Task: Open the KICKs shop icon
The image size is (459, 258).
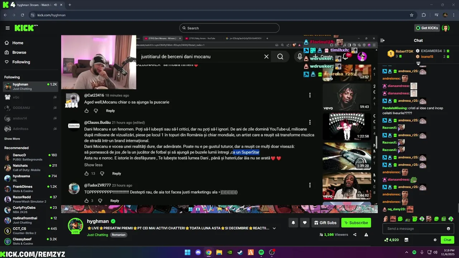Action: pos(406,240)
